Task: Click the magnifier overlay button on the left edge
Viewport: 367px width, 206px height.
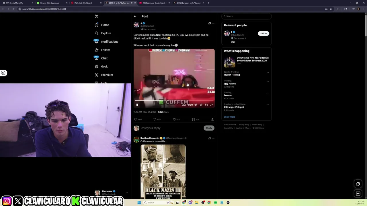Action: (3, 73)
